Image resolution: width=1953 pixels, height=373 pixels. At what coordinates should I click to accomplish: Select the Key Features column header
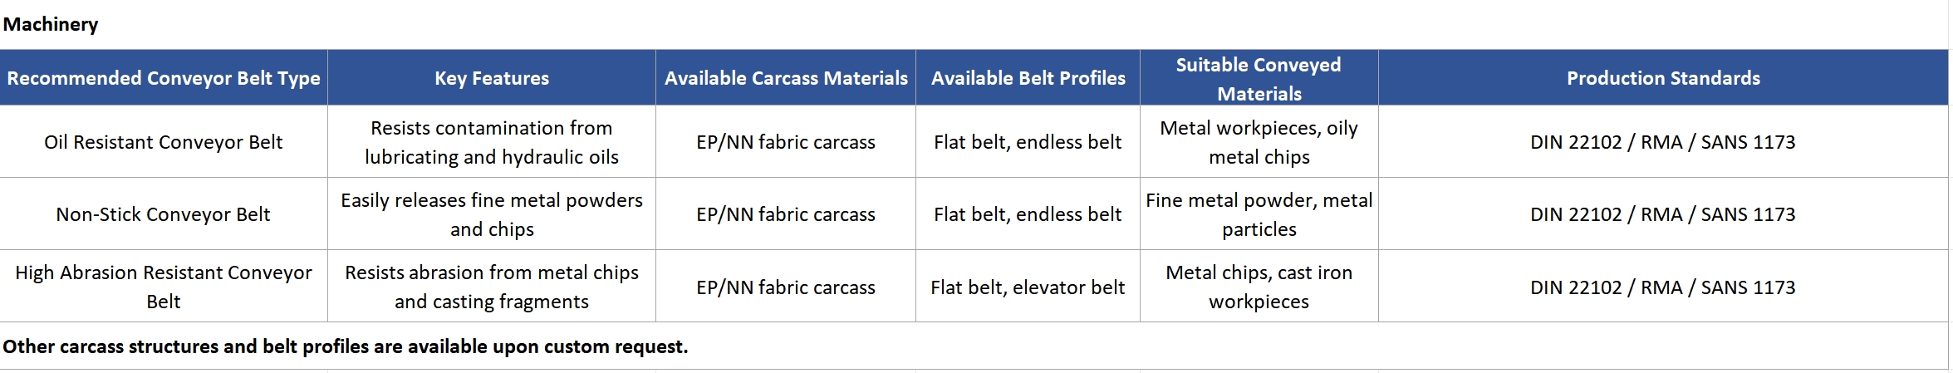pyautogui.click(x=492, y=78)
